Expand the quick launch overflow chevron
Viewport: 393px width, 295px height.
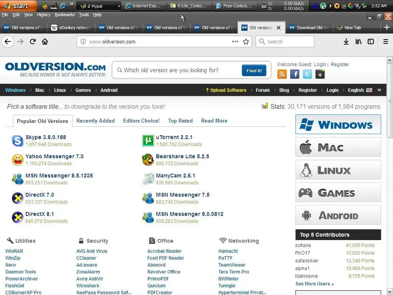coord(71,4)
